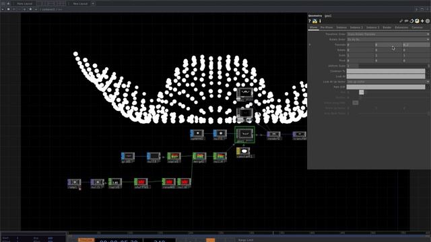The width and height of the screenshot is (431, 242).
Task: Click the frame number 240 field
Action: pyautogui.click(x=160, y=241)
